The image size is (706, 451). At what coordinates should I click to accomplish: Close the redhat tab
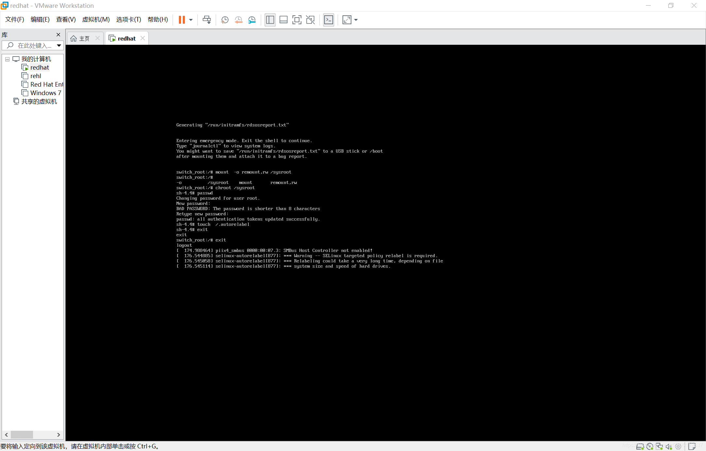coord(143,38)
